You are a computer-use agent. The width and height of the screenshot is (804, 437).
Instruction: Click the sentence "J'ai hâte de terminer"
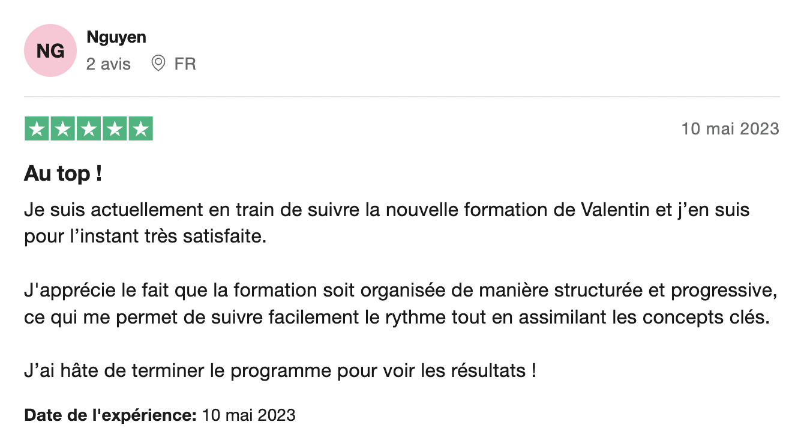(280, 371)
